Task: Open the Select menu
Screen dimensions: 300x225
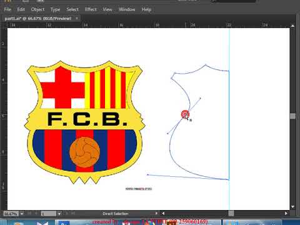Action: (x=72, y=9)
